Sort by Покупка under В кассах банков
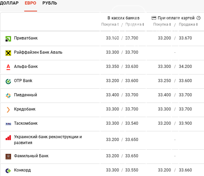 pos(110,24)
